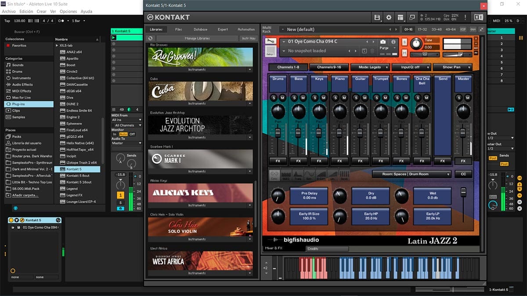Toggle the Ableton track activator numbered 1
This screenshot has height=296, width=527.
(x=120, y=195)
